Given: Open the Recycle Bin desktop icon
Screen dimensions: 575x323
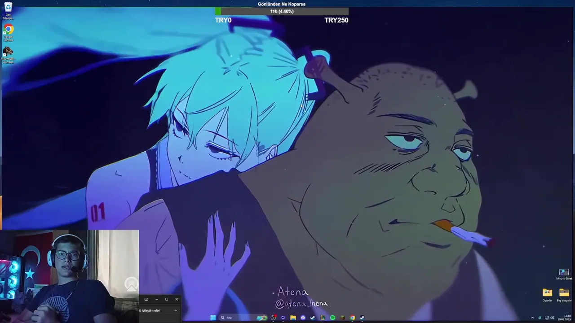Looking at the screenshot, I should 8,11.
